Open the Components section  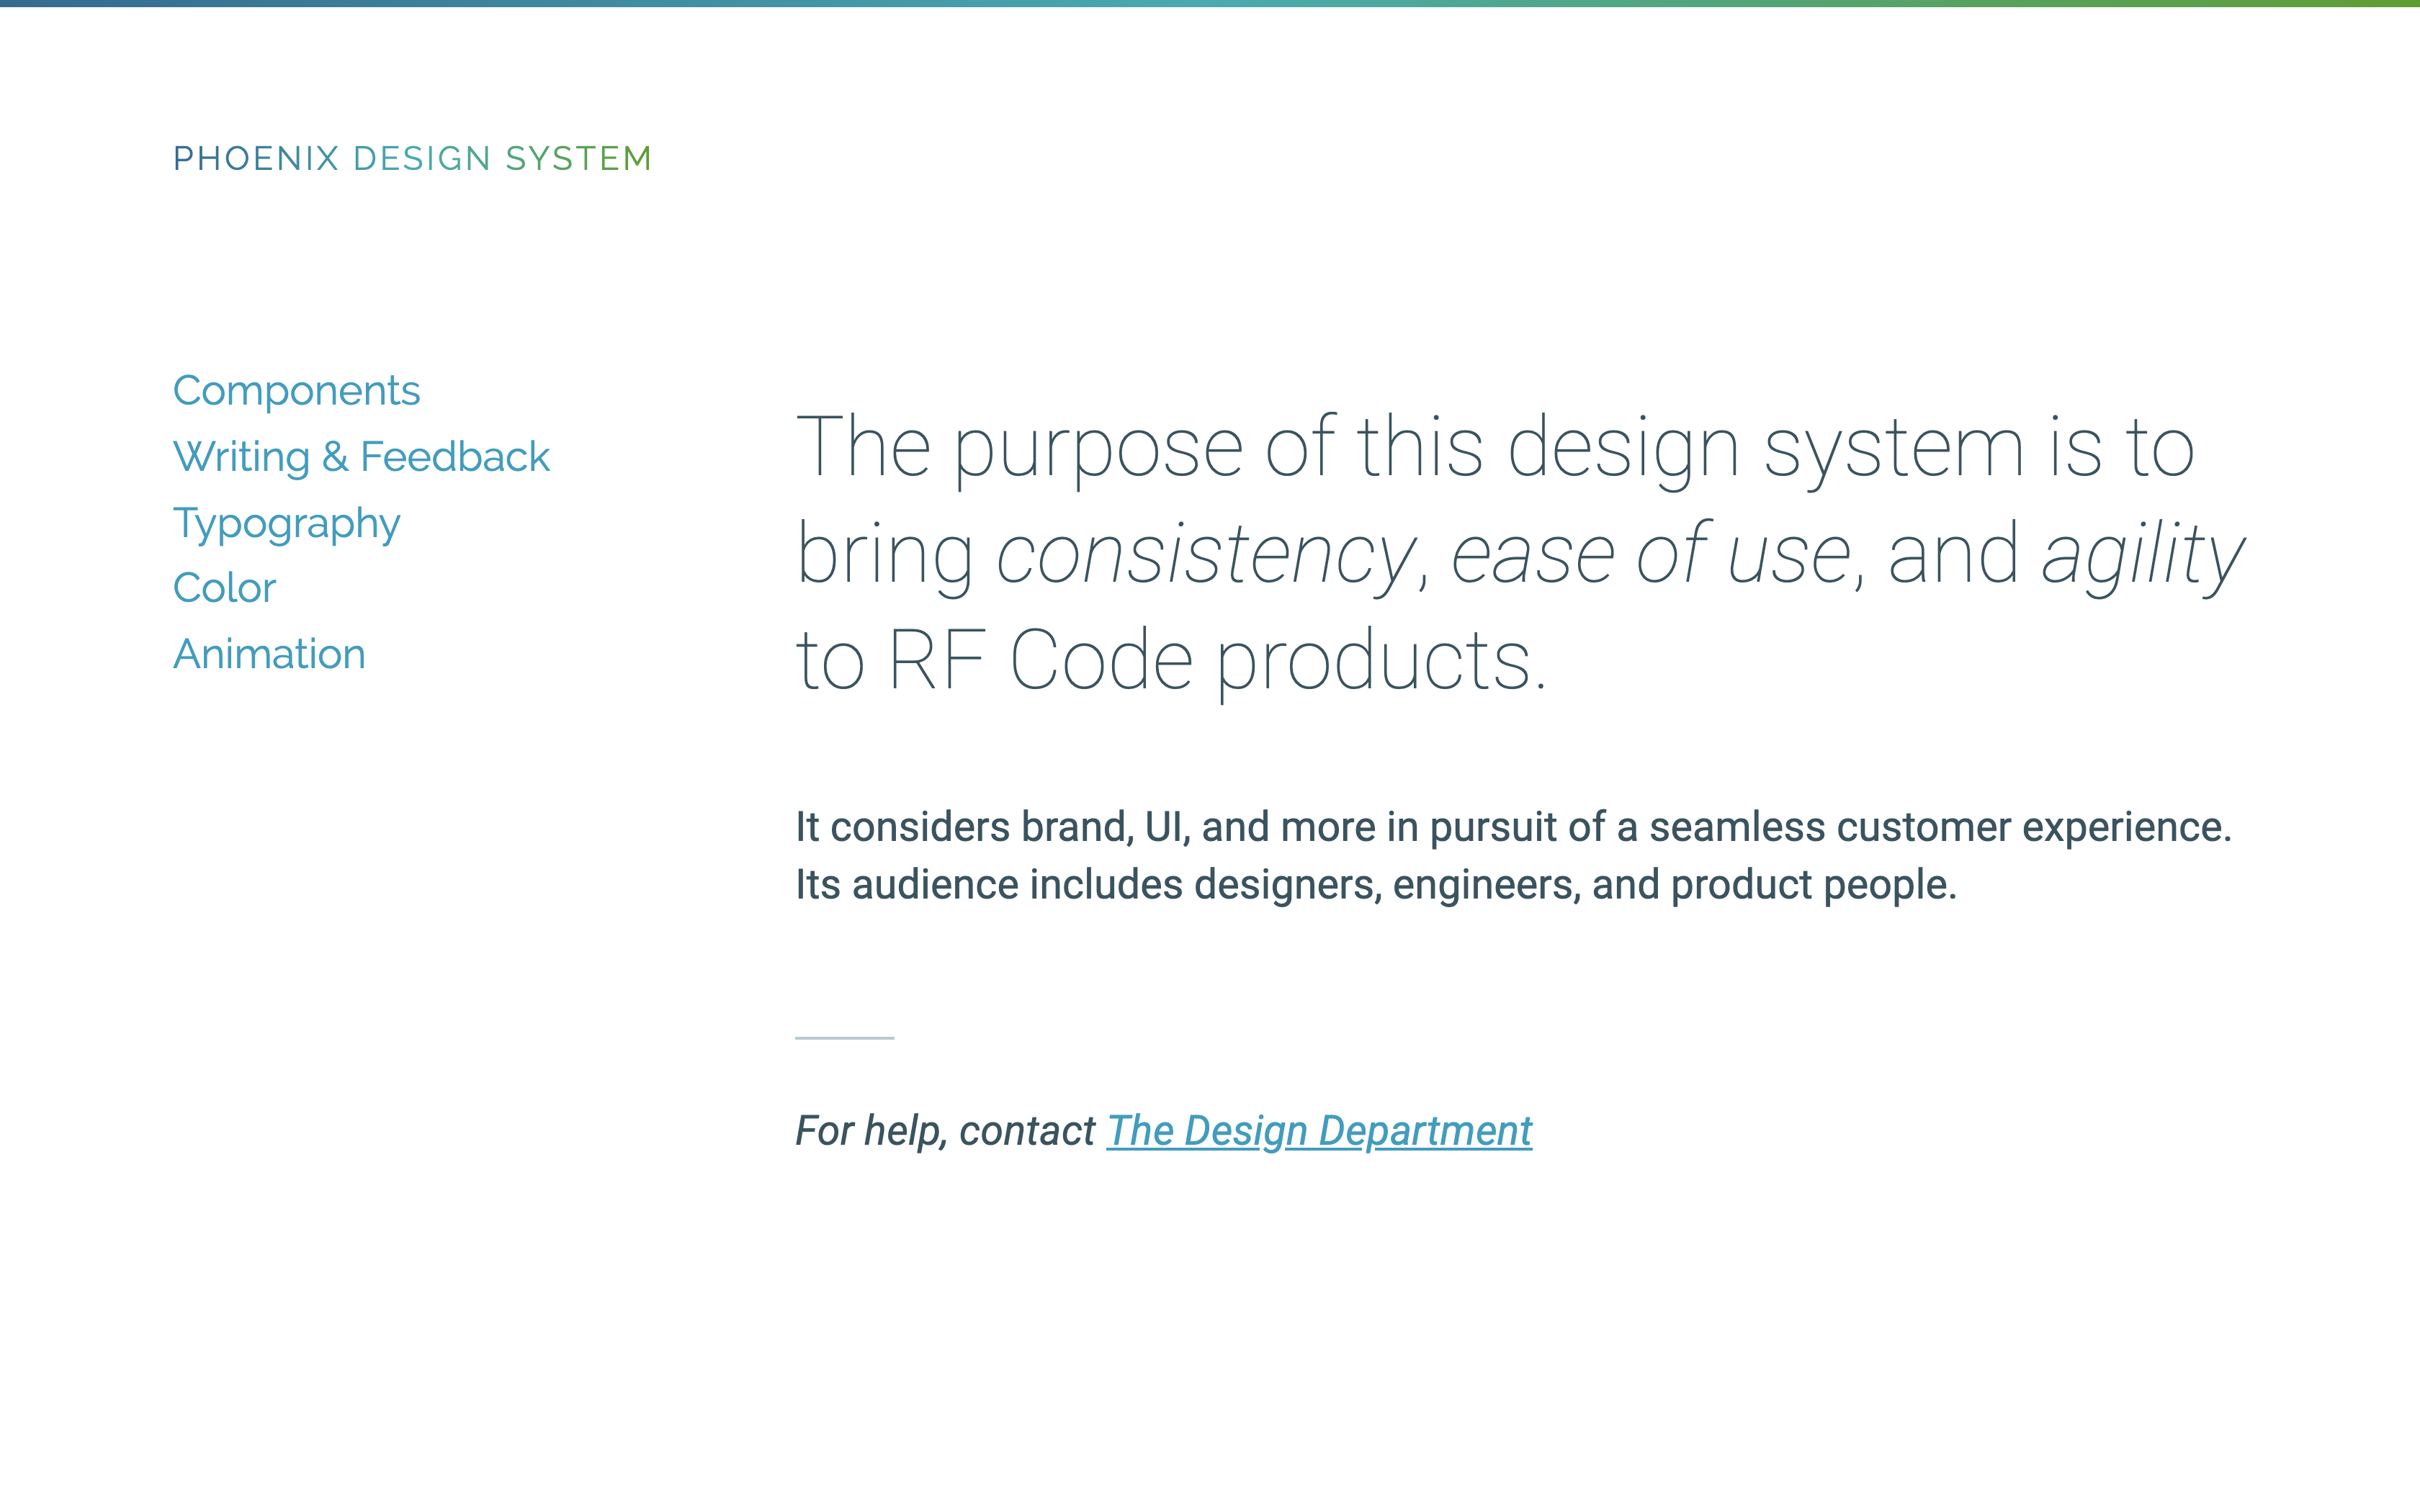tap(296, 391)
